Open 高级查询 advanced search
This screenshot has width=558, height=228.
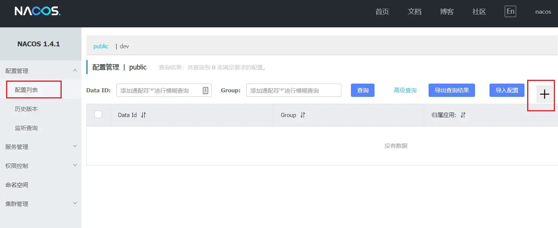[405, 90]
